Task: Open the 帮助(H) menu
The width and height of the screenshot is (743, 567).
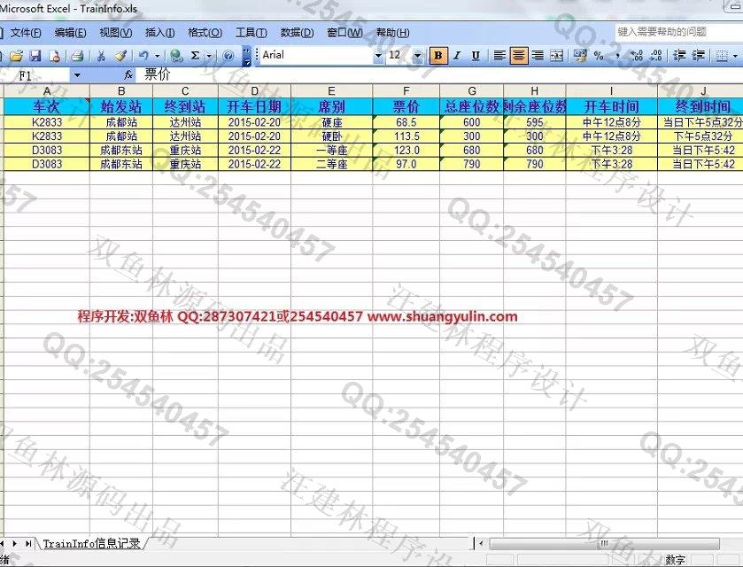Action: pos(393,33)
